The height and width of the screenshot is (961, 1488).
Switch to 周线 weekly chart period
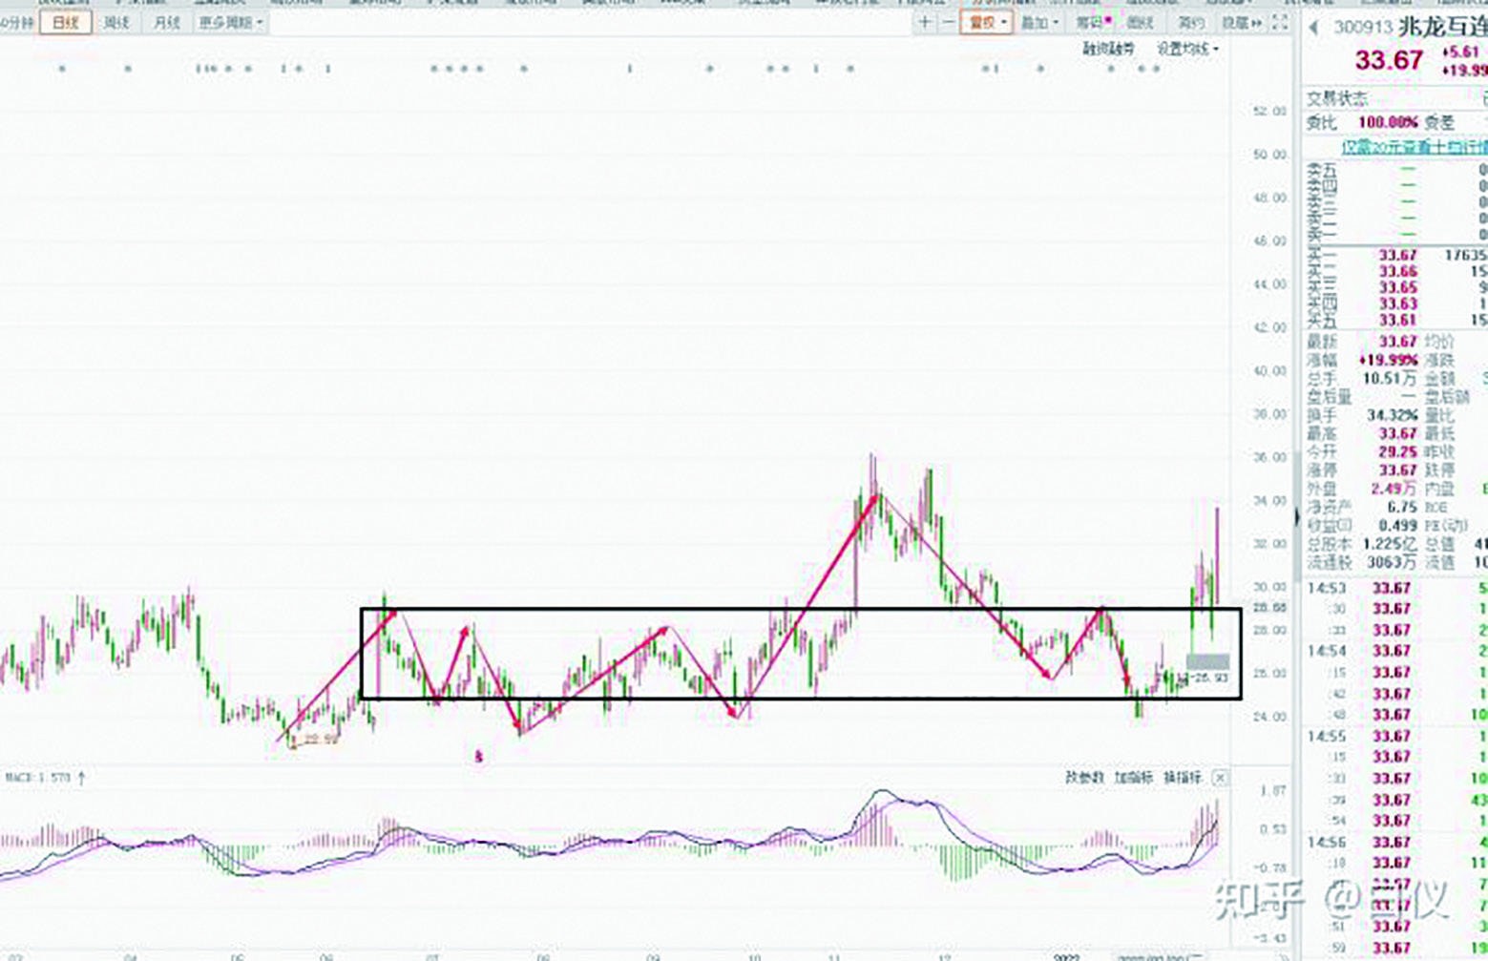(116, 22)
